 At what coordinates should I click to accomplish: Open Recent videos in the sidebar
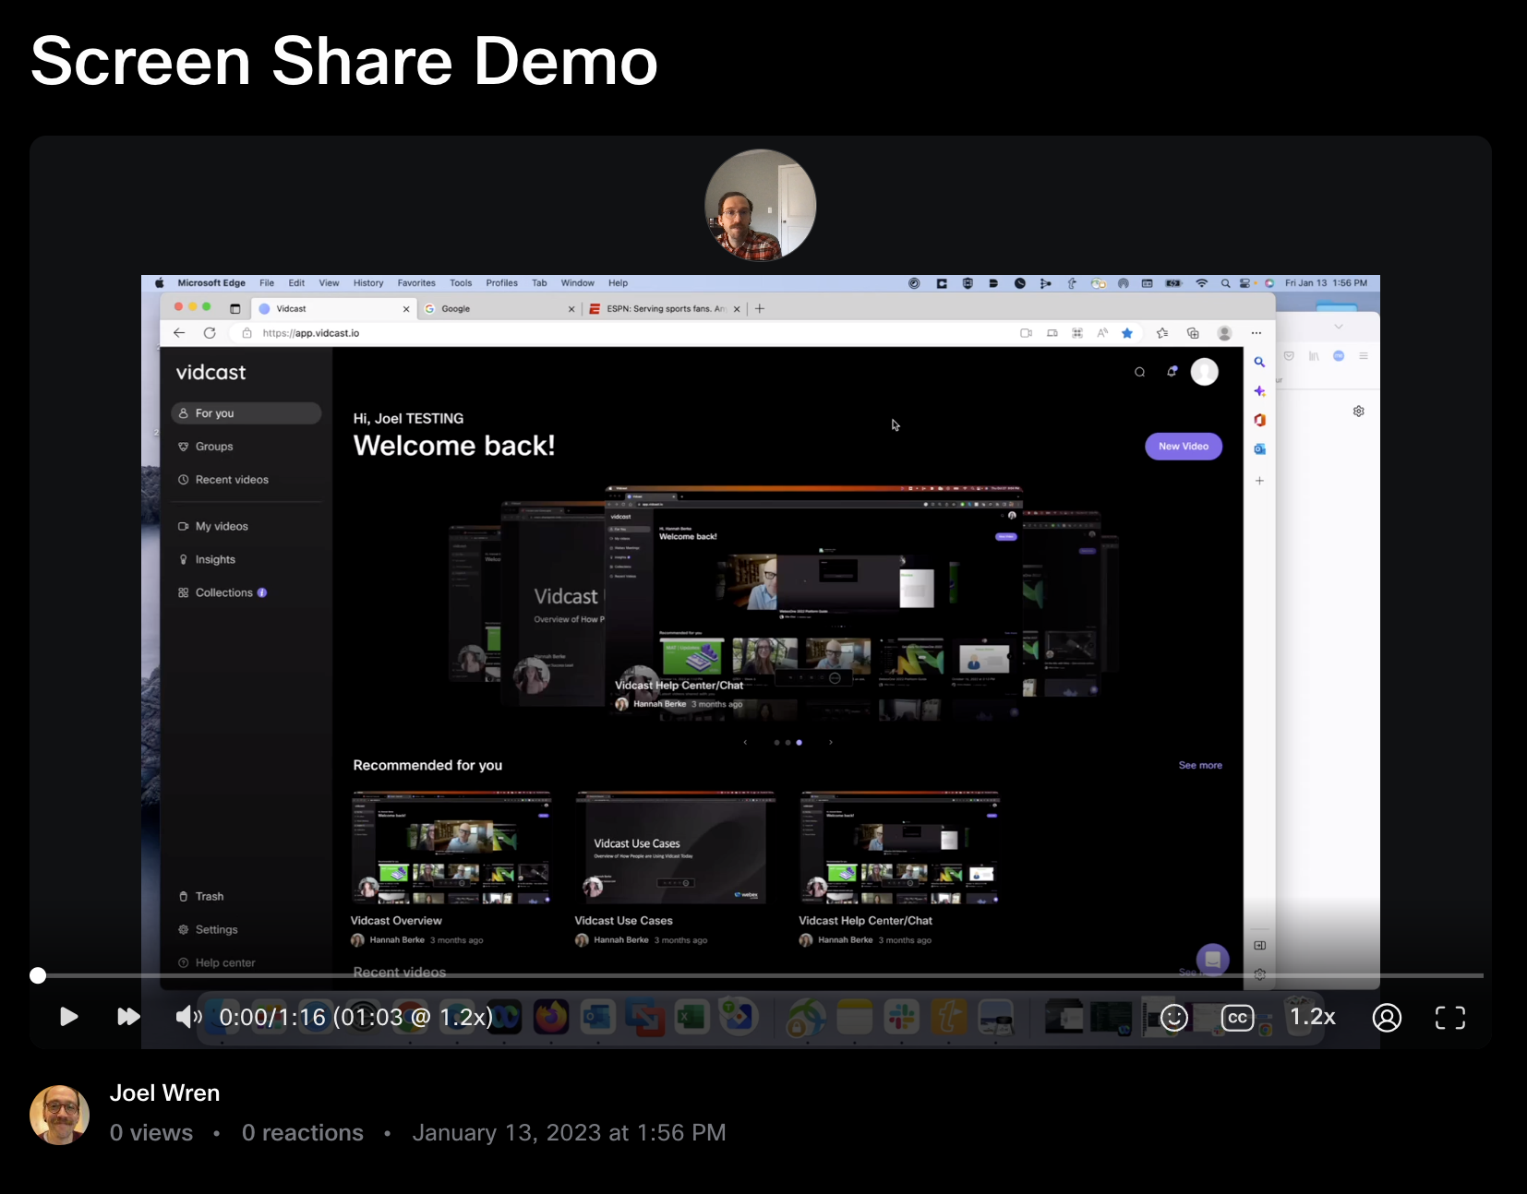click(x=246, y=480)
